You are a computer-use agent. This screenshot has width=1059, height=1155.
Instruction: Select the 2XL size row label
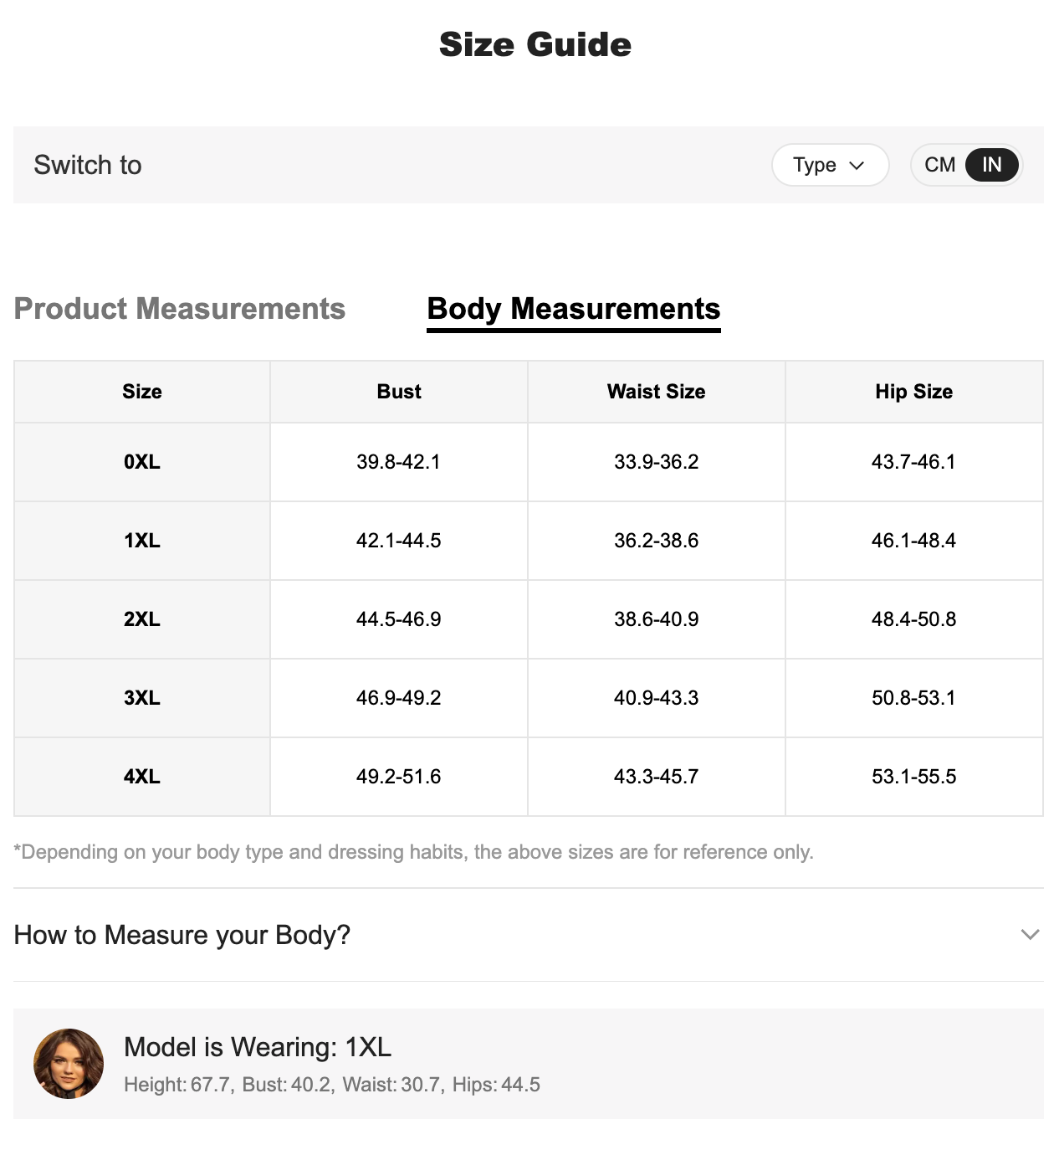coord(142,619)
